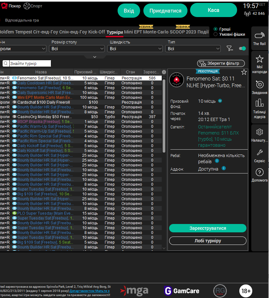
Task: Open Завдання target icon
Action: [x=259, y=85]
